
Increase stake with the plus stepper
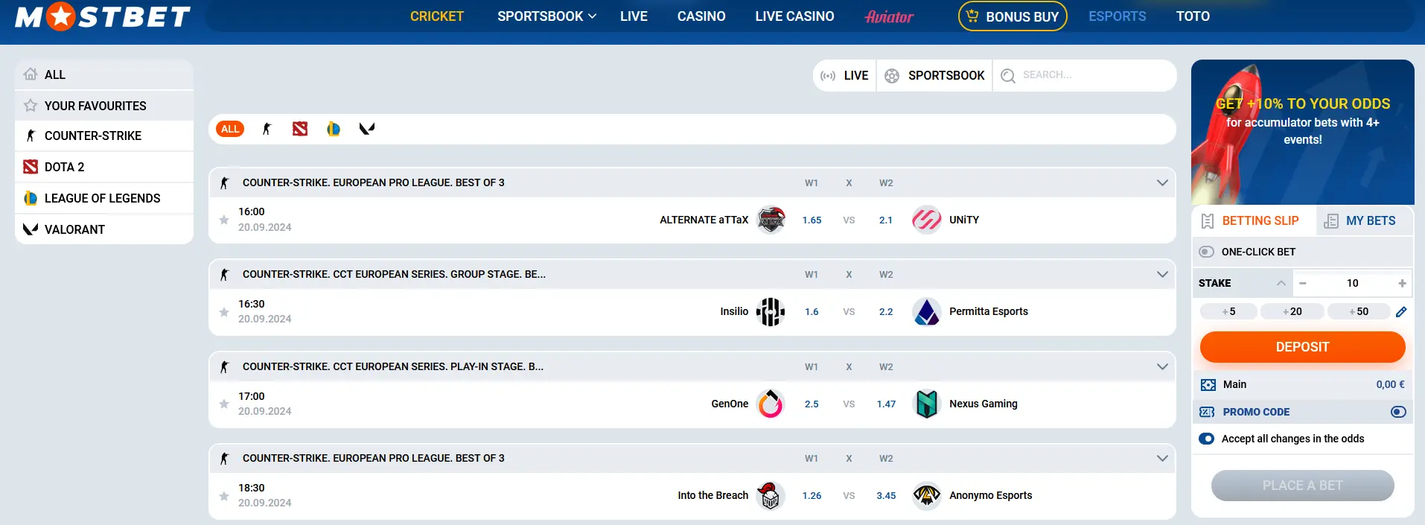(x=1402, y=283)
